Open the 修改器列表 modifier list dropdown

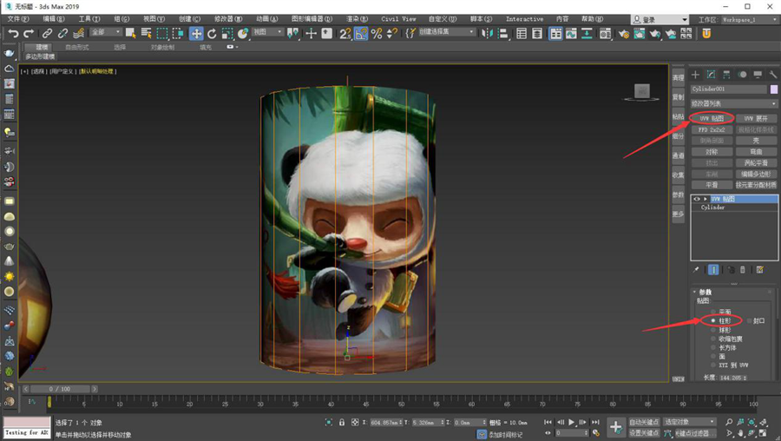coord(733,103)
